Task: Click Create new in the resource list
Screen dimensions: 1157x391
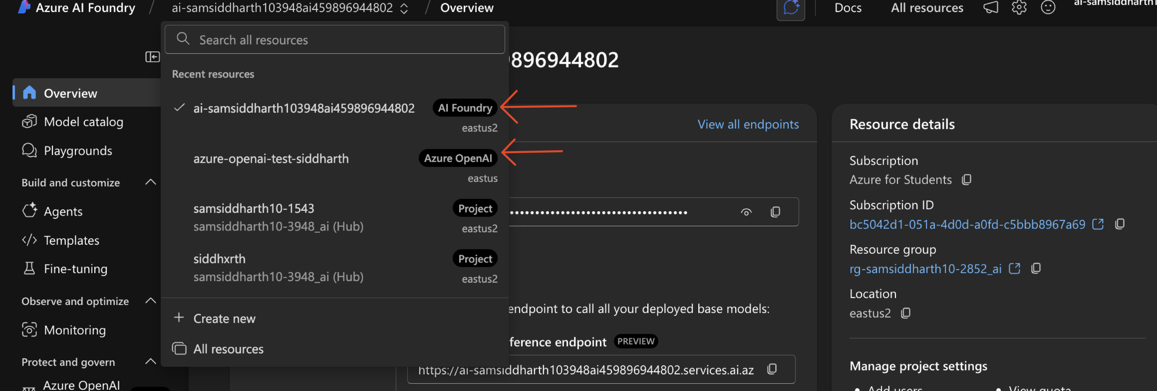Action: [224, 318]
